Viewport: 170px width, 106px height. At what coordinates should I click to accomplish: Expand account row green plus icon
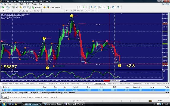[x=3, y=93]
